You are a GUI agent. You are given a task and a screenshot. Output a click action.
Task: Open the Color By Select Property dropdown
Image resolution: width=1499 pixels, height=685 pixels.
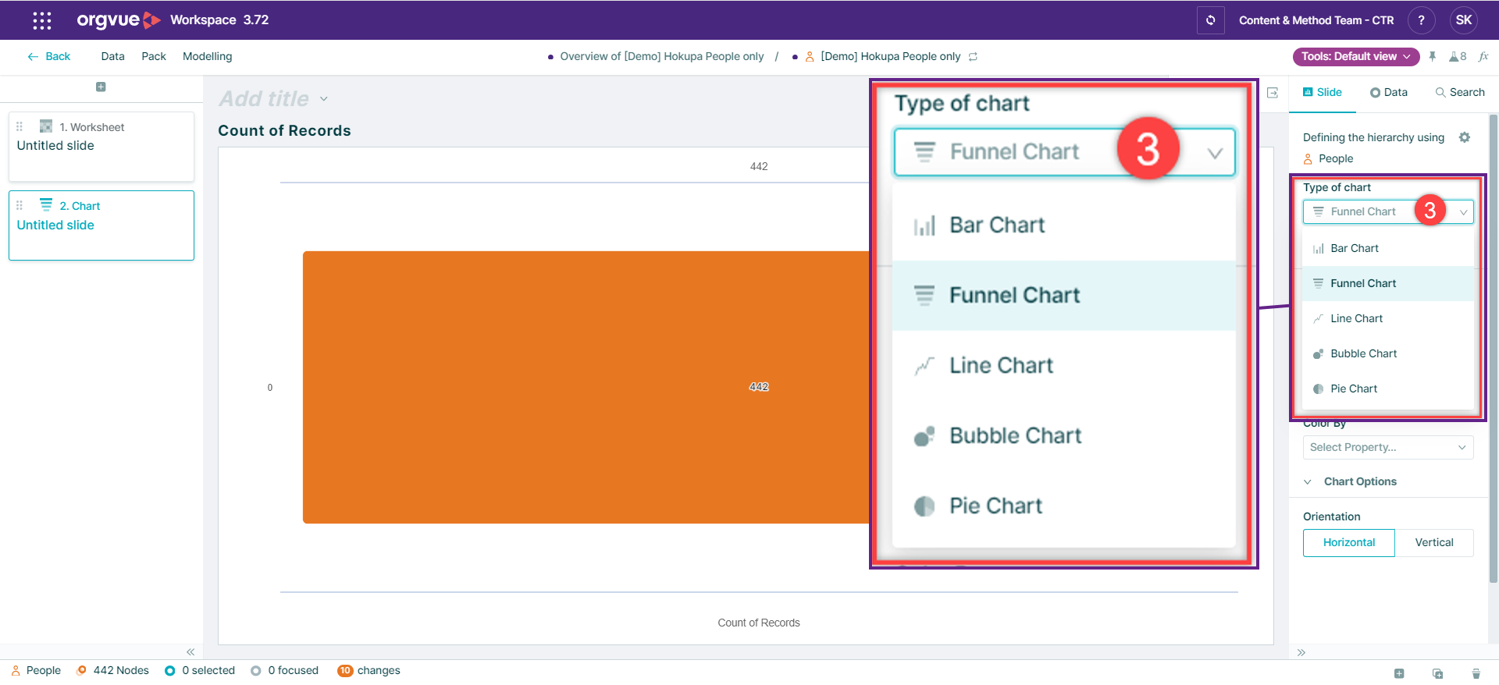(1388, 447)
